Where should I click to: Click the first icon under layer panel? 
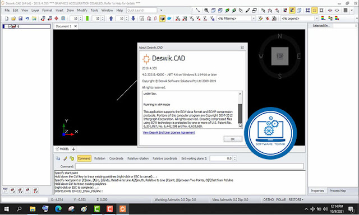[5, 190]
